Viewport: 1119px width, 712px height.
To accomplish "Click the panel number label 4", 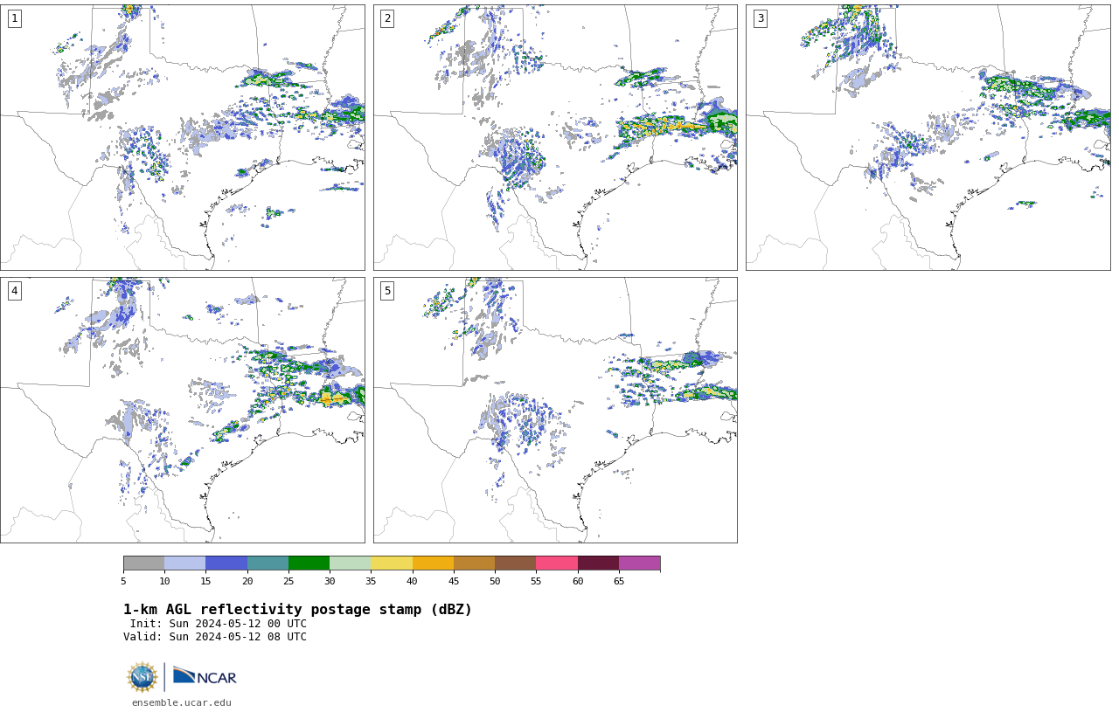I will (14, 291).
